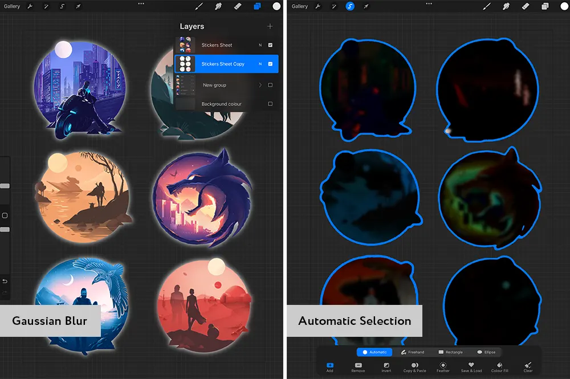The image size is (570, 379).
Task: Choose the Transform arrow tool in the left screenshot
Action: click(78, 6)
